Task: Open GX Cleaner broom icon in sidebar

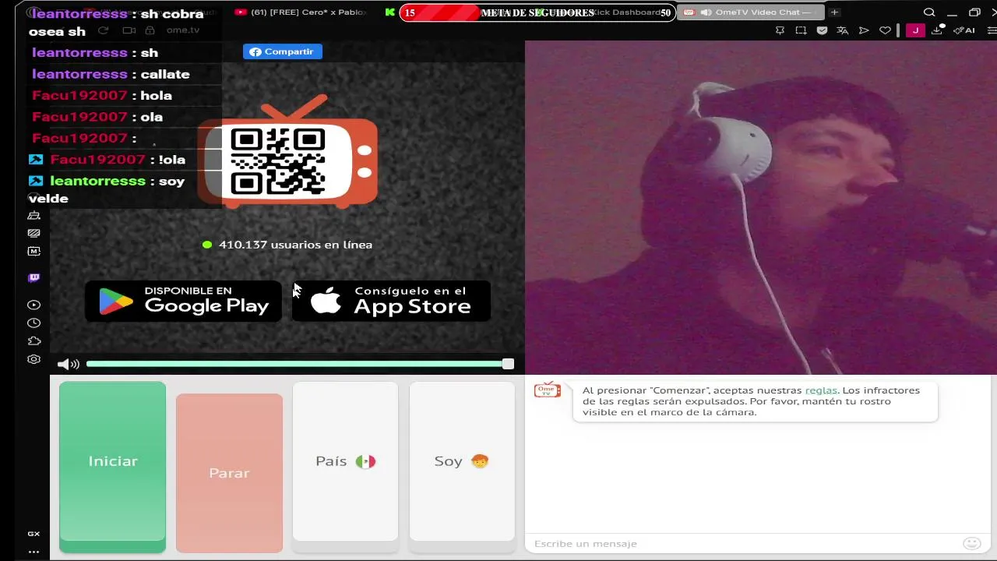Action: point(33,215)
